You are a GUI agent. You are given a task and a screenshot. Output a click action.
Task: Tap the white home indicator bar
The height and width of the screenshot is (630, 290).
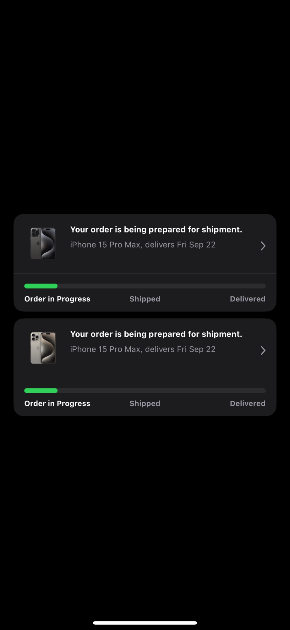(145, 623)
